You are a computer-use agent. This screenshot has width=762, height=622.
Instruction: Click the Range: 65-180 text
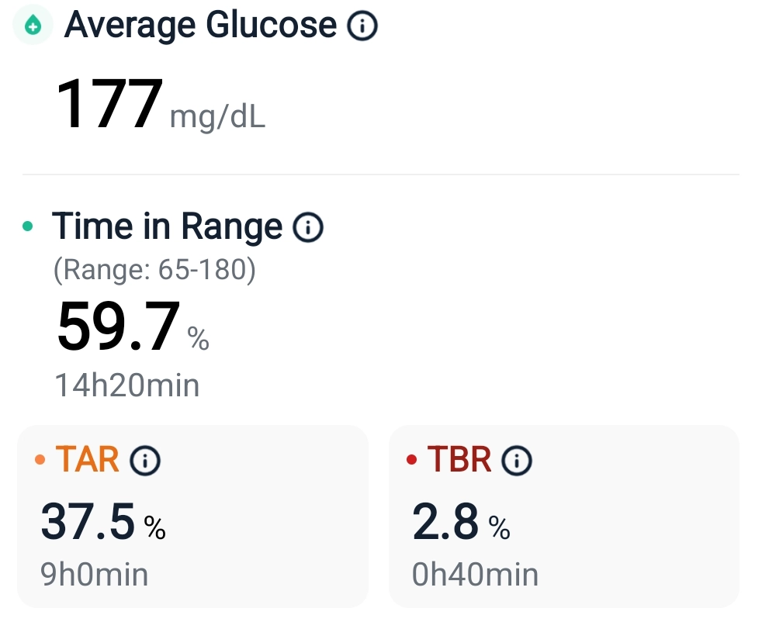point(154,269)
